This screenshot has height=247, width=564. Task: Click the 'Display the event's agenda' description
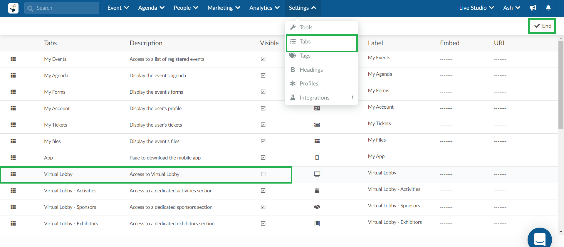pyautogui.click(x=158, y=75)
